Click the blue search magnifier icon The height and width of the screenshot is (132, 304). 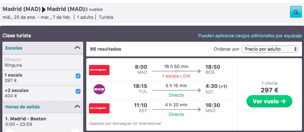[x=296, y=12]
